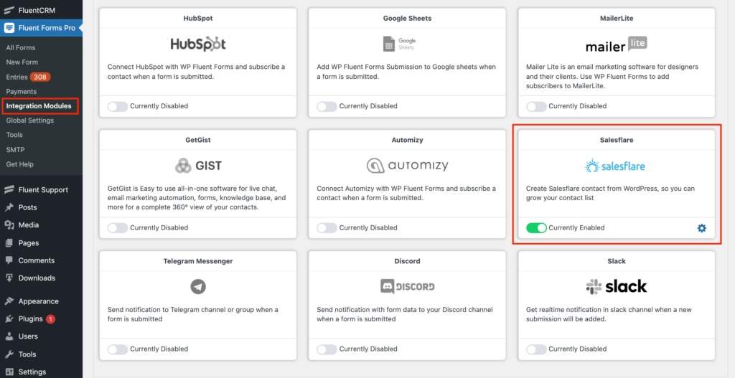
Task: Disable the Salesflare integration toggle
Action: (536, 228)
